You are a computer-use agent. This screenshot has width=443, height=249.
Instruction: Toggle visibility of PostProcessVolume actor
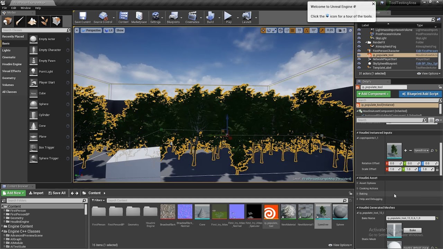click(x=359, y=34)
